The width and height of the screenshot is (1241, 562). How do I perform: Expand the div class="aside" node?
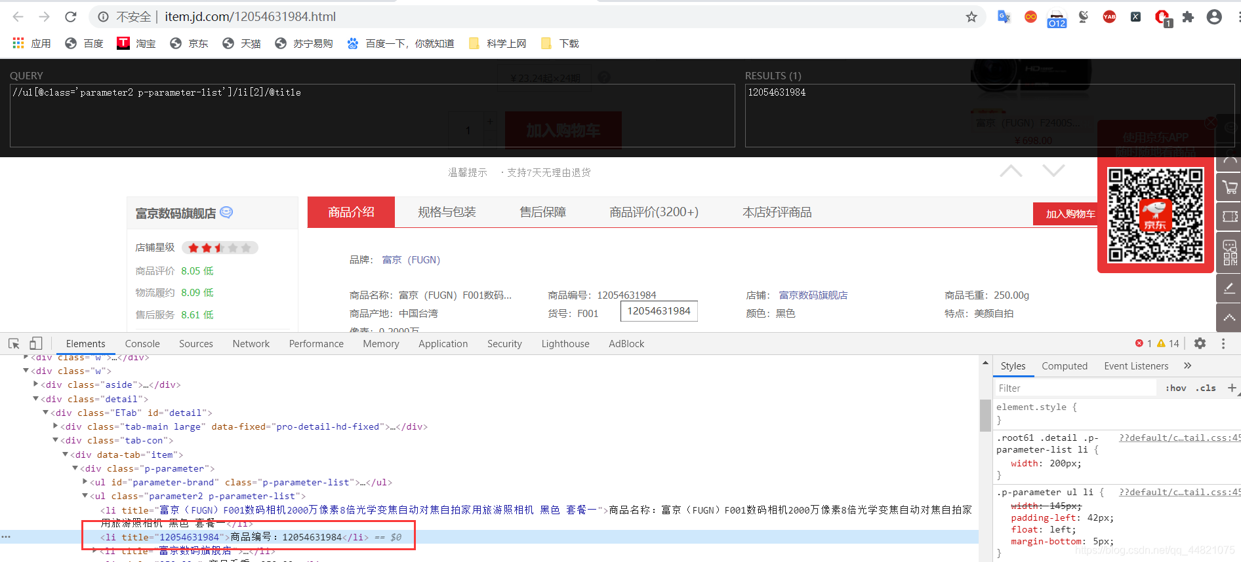(35, 384)
